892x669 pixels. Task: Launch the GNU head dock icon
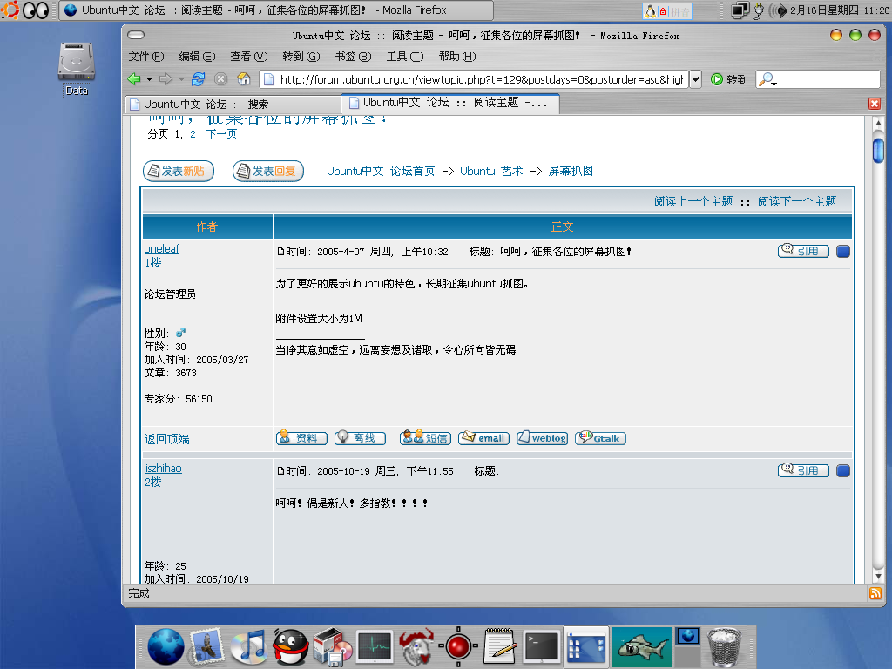416,647
